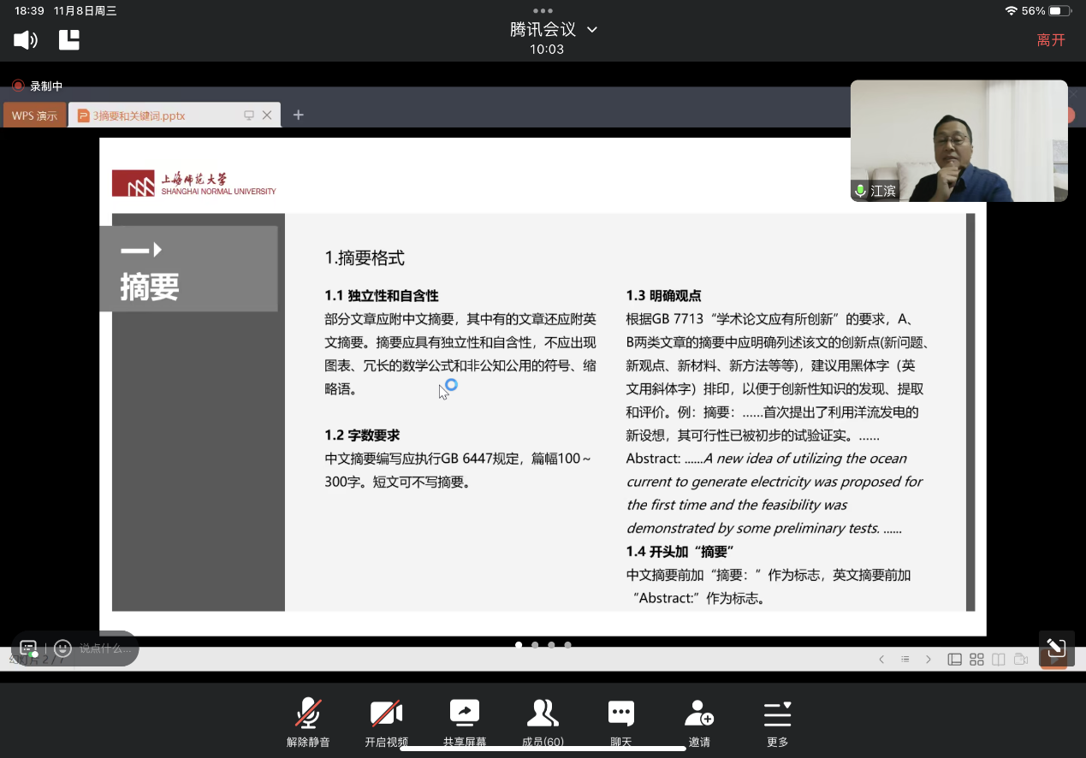The image size is (1086, 758).
Task: Go to previous slide arrow in WPS
Action: click(881, 660)
